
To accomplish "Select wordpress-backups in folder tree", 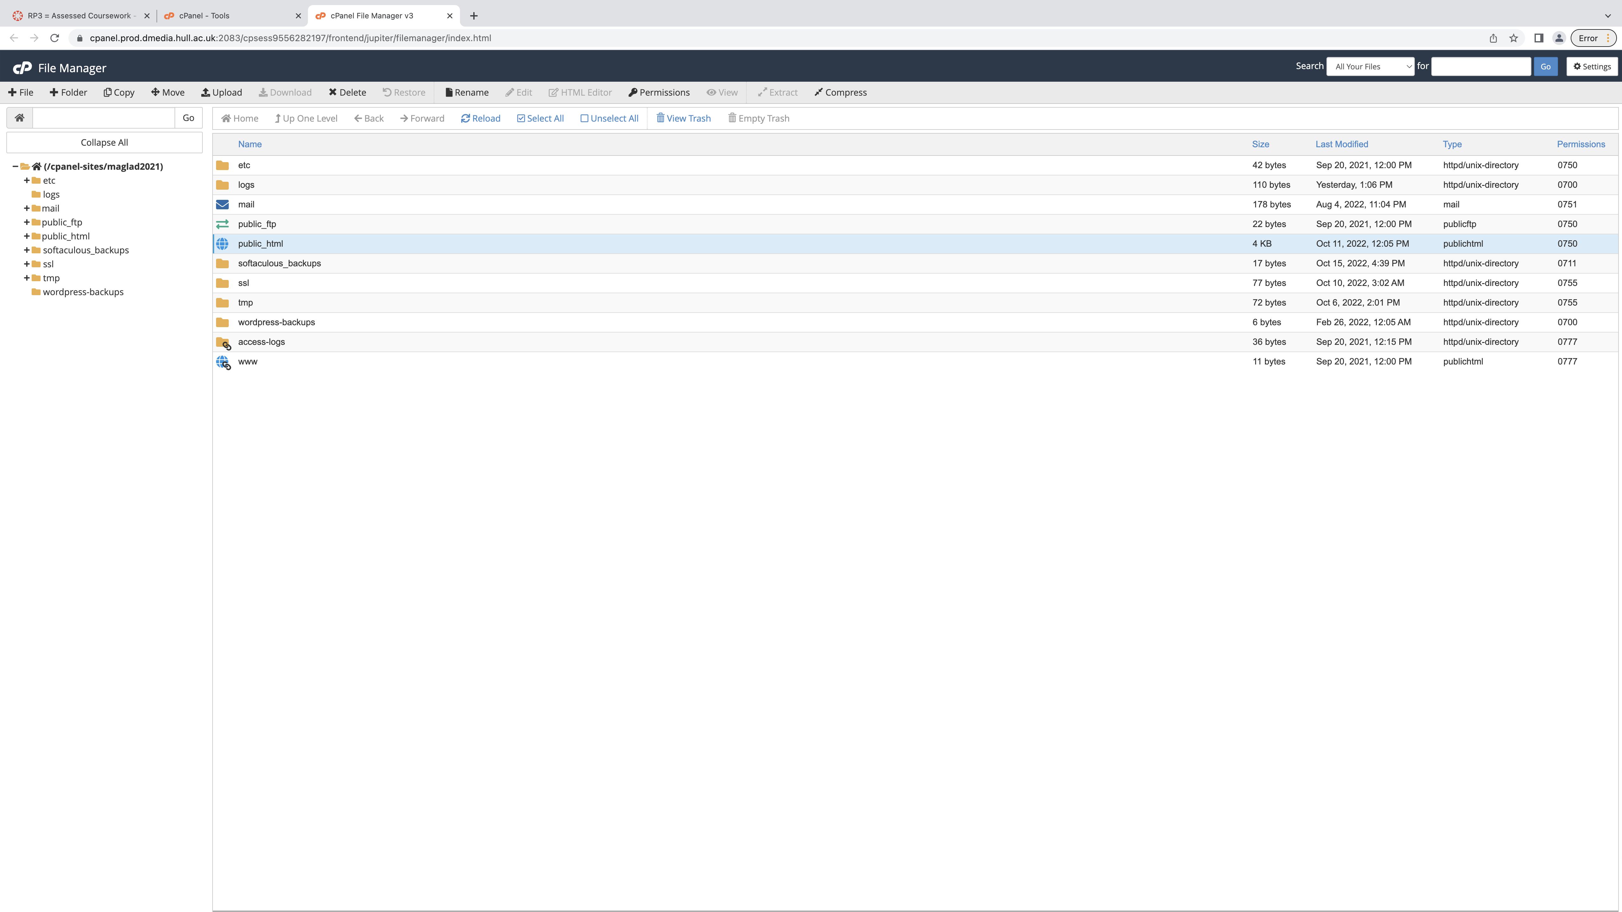I will (83, 292).
